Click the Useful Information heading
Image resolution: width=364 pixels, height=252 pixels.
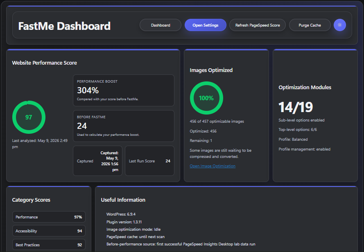pyautogui.click(x=123, y=200)
